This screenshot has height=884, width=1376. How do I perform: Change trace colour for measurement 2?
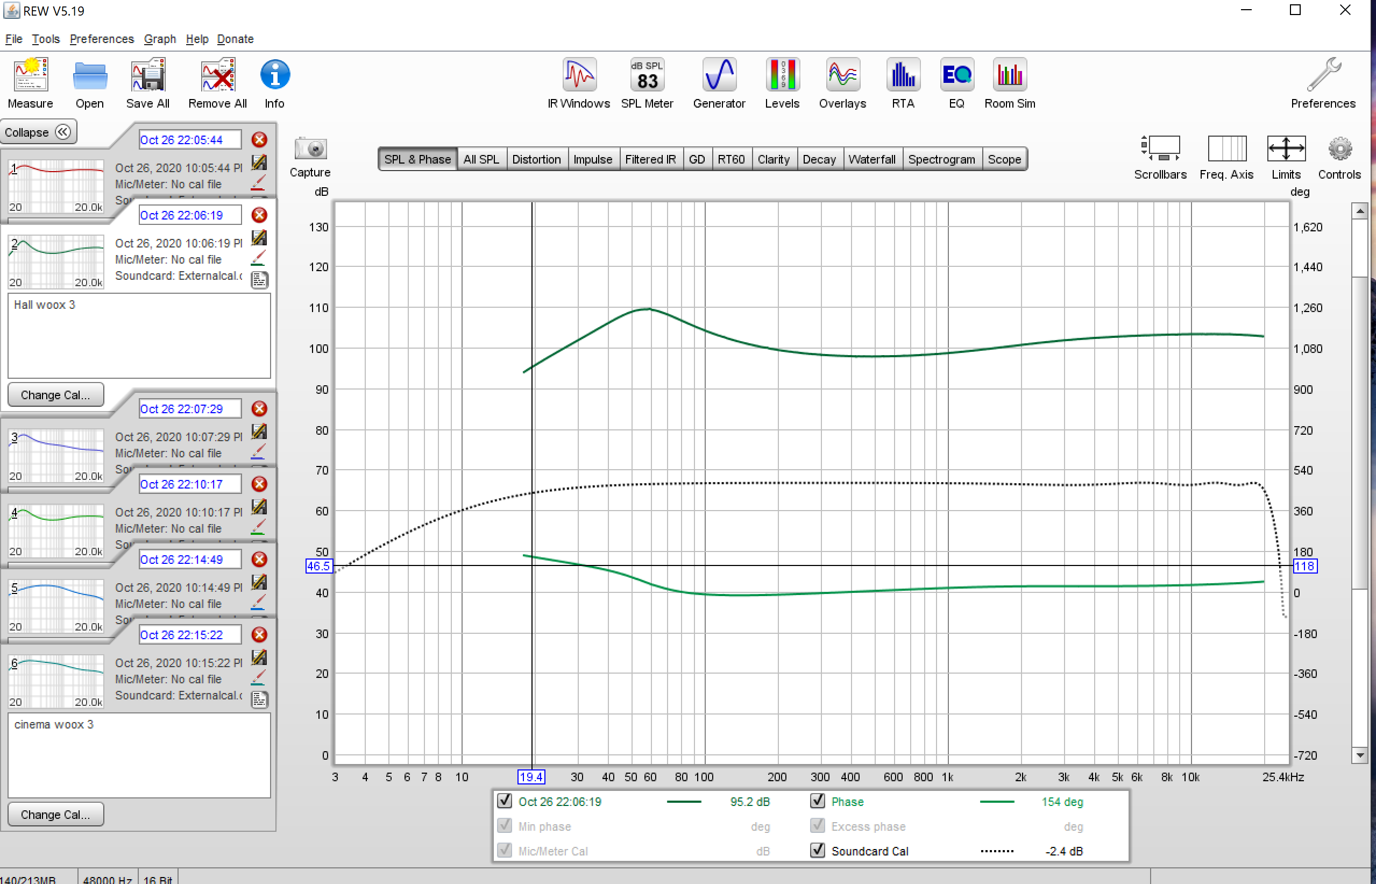259,258
